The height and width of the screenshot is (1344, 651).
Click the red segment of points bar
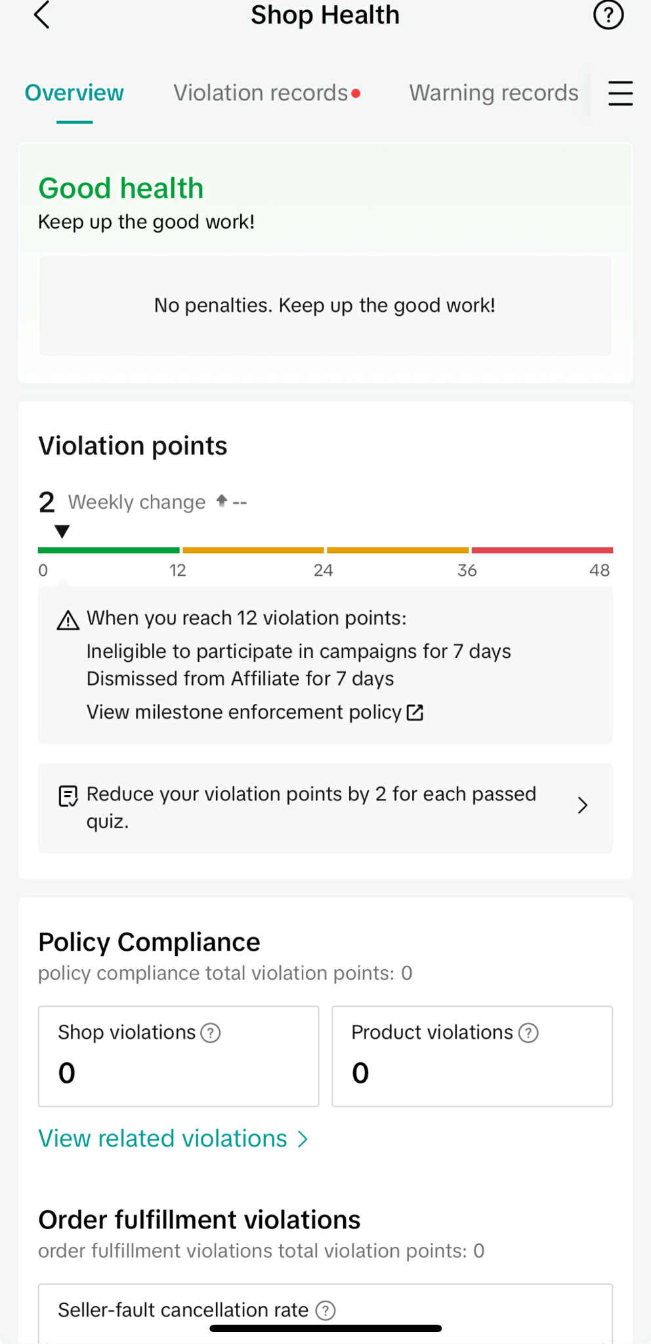click(x=542, y=550)
